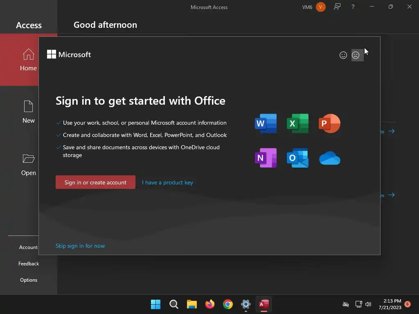
Task: Click the PowerPoint app icon
Action: click(329, 123)
